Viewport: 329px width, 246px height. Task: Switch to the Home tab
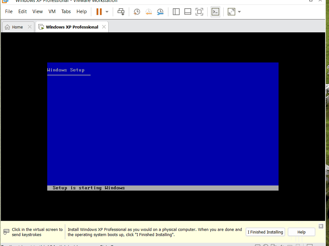click(14, 27)
